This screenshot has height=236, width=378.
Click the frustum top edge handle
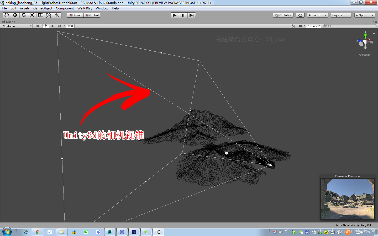(x=161, y=53)
